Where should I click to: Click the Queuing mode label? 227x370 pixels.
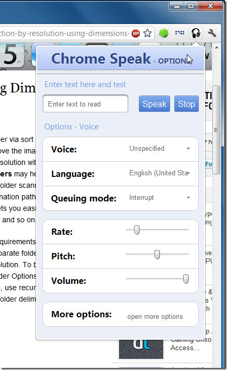pyautogui.click(x=84, y=198)
